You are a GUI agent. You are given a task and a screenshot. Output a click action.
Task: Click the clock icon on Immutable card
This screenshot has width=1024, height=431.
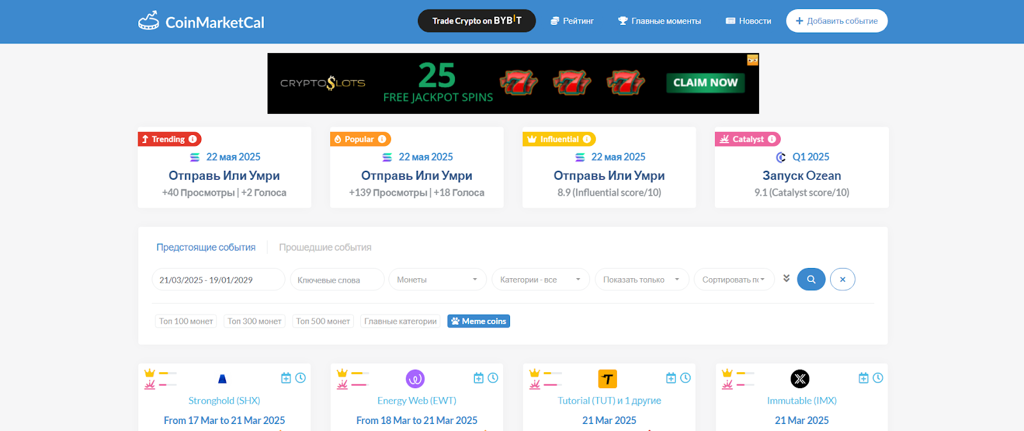point(878,378)
